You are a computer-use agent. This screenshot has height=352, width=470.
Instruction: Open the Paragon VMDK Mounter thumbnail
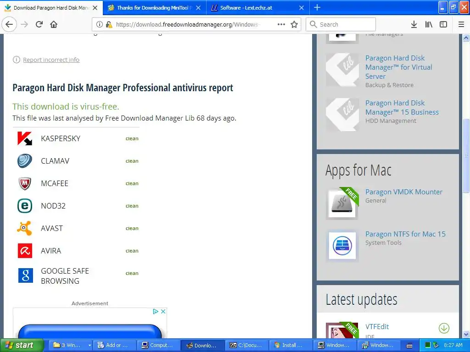(342, 203)
